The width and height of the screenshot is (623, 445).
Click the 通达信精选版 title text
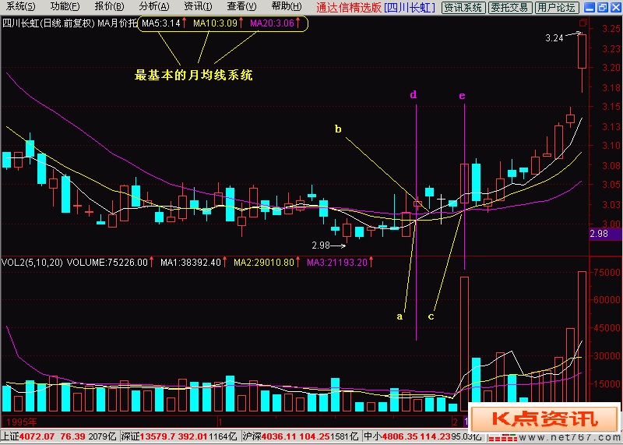pos(348,7)
